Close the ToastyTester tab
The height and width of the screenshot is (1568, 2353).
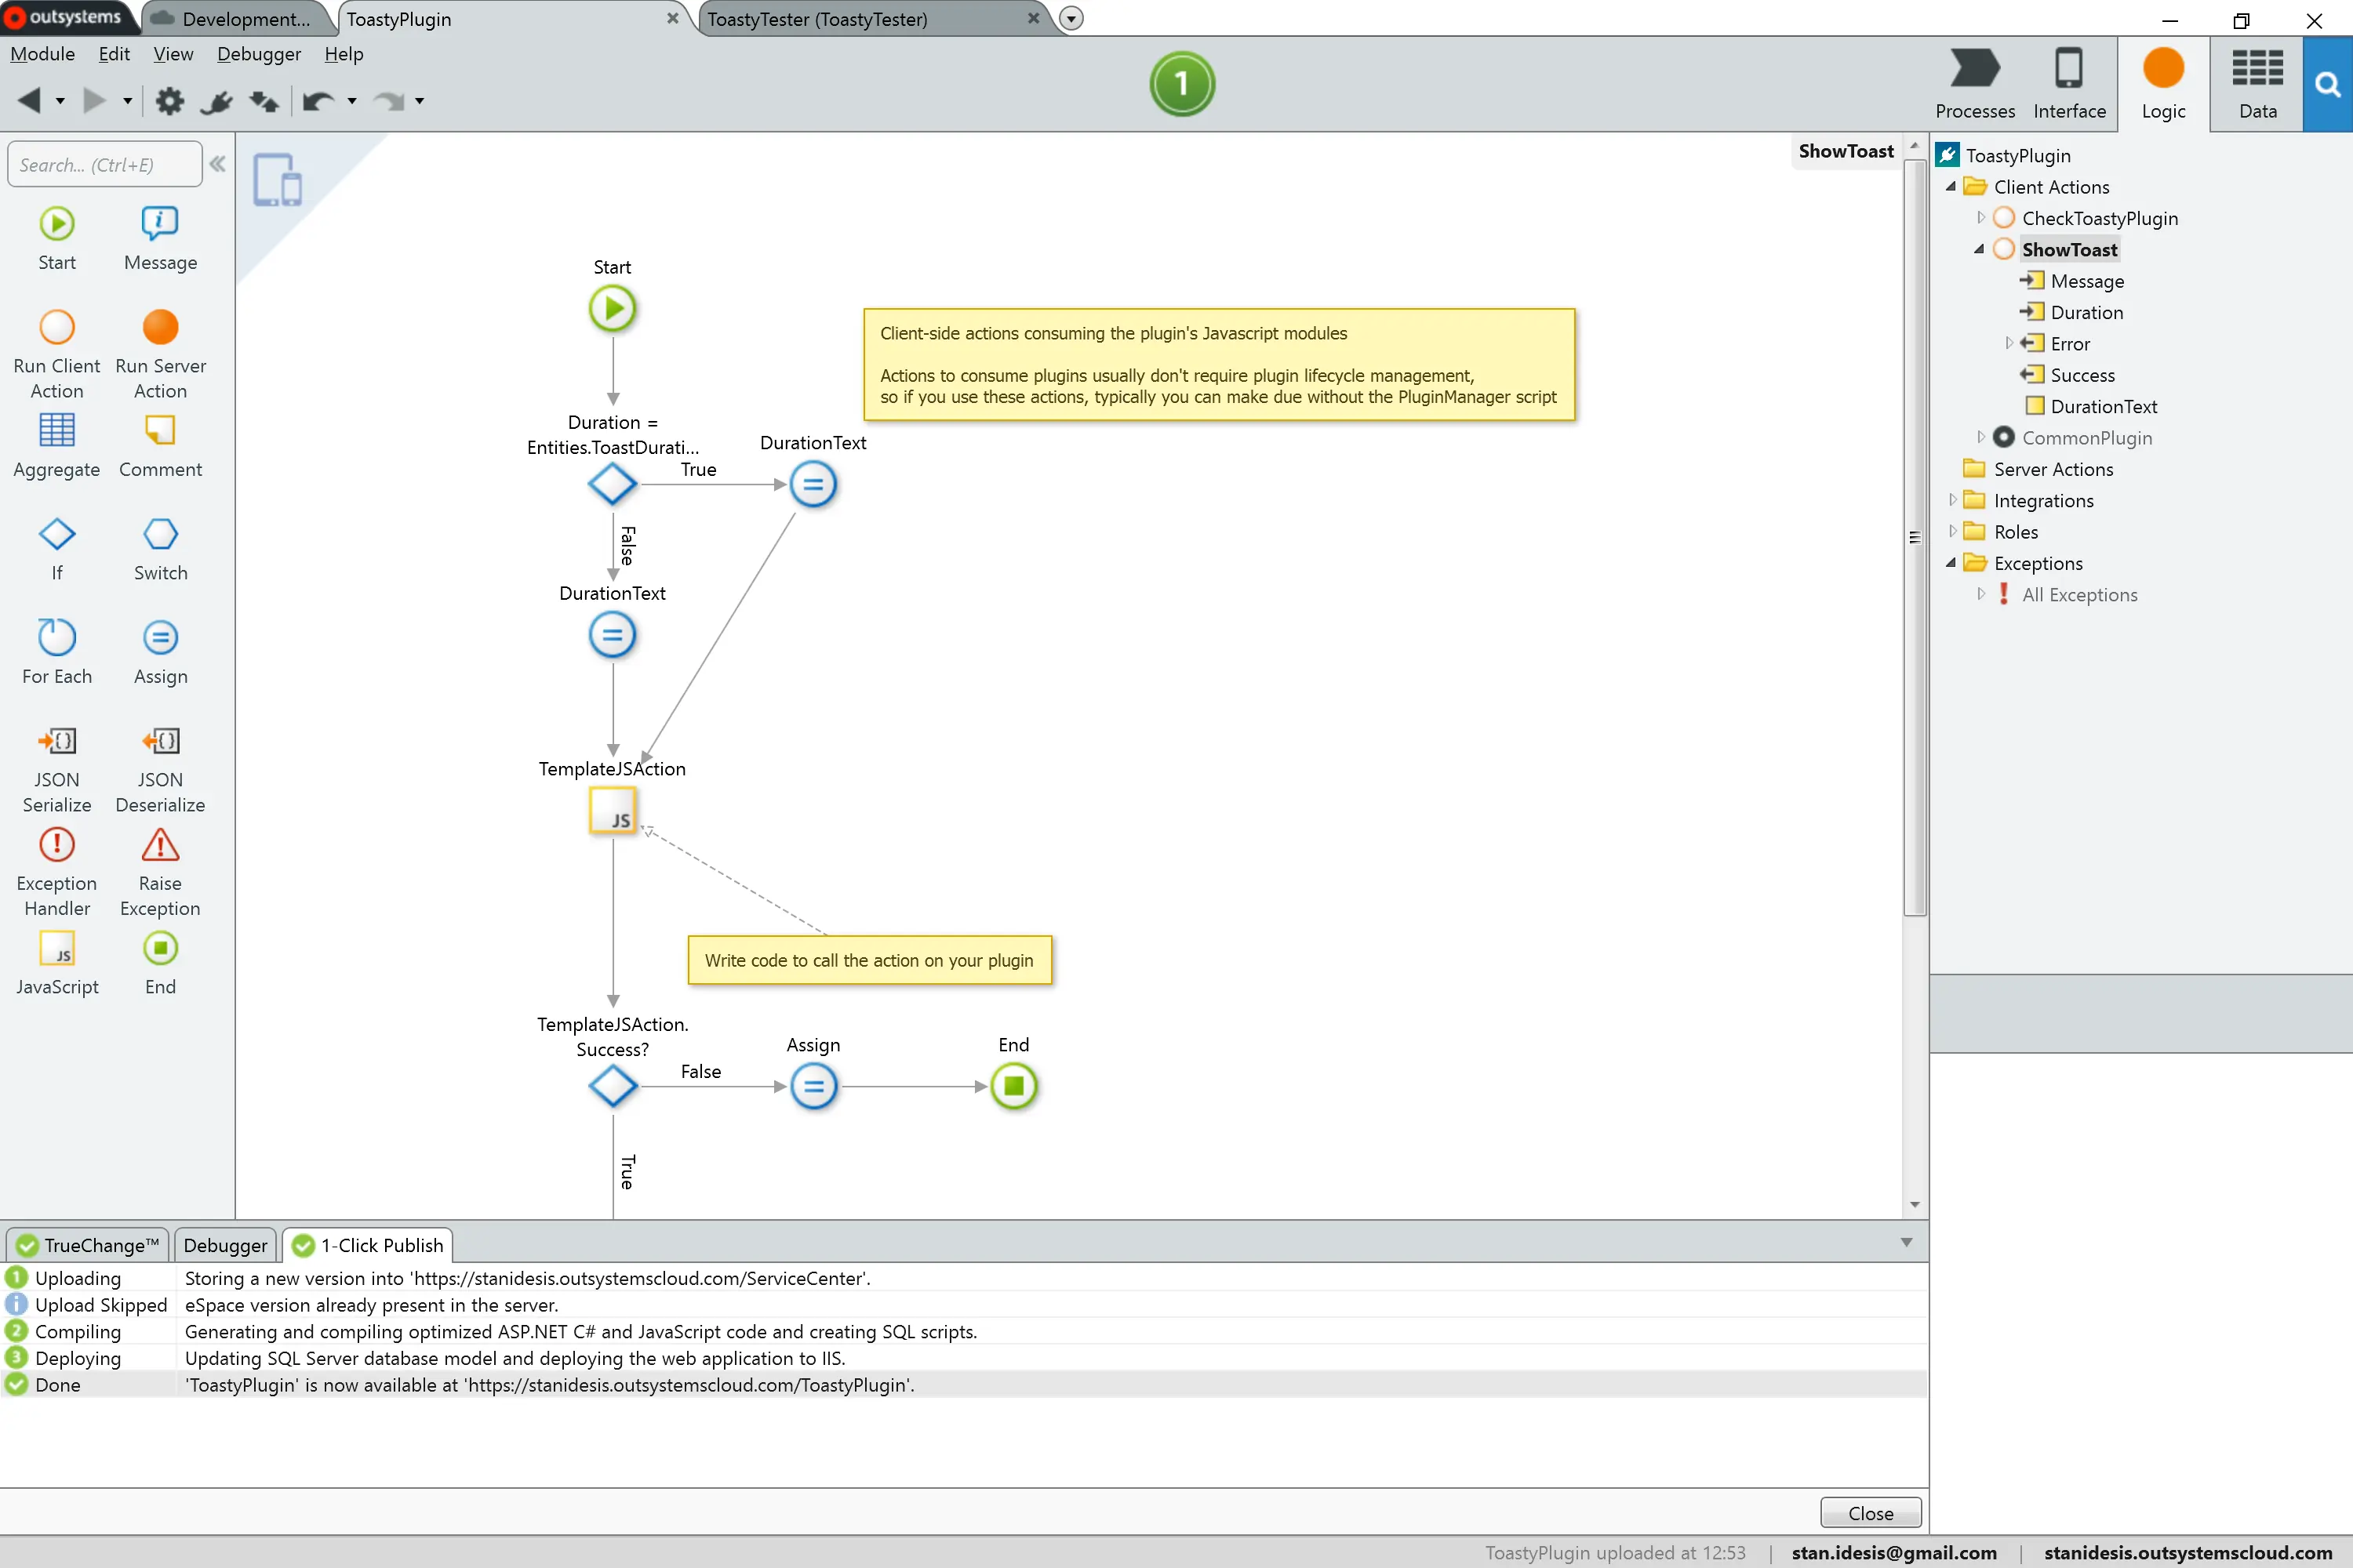pyautogui.click(x=1034, y=18)
